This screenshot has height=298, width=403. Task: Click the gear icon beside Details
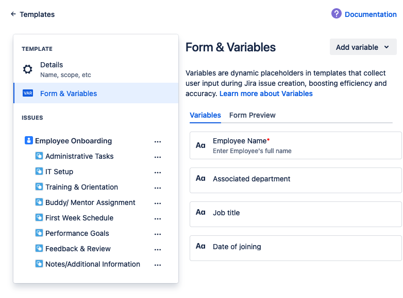[x=28, y=69]
